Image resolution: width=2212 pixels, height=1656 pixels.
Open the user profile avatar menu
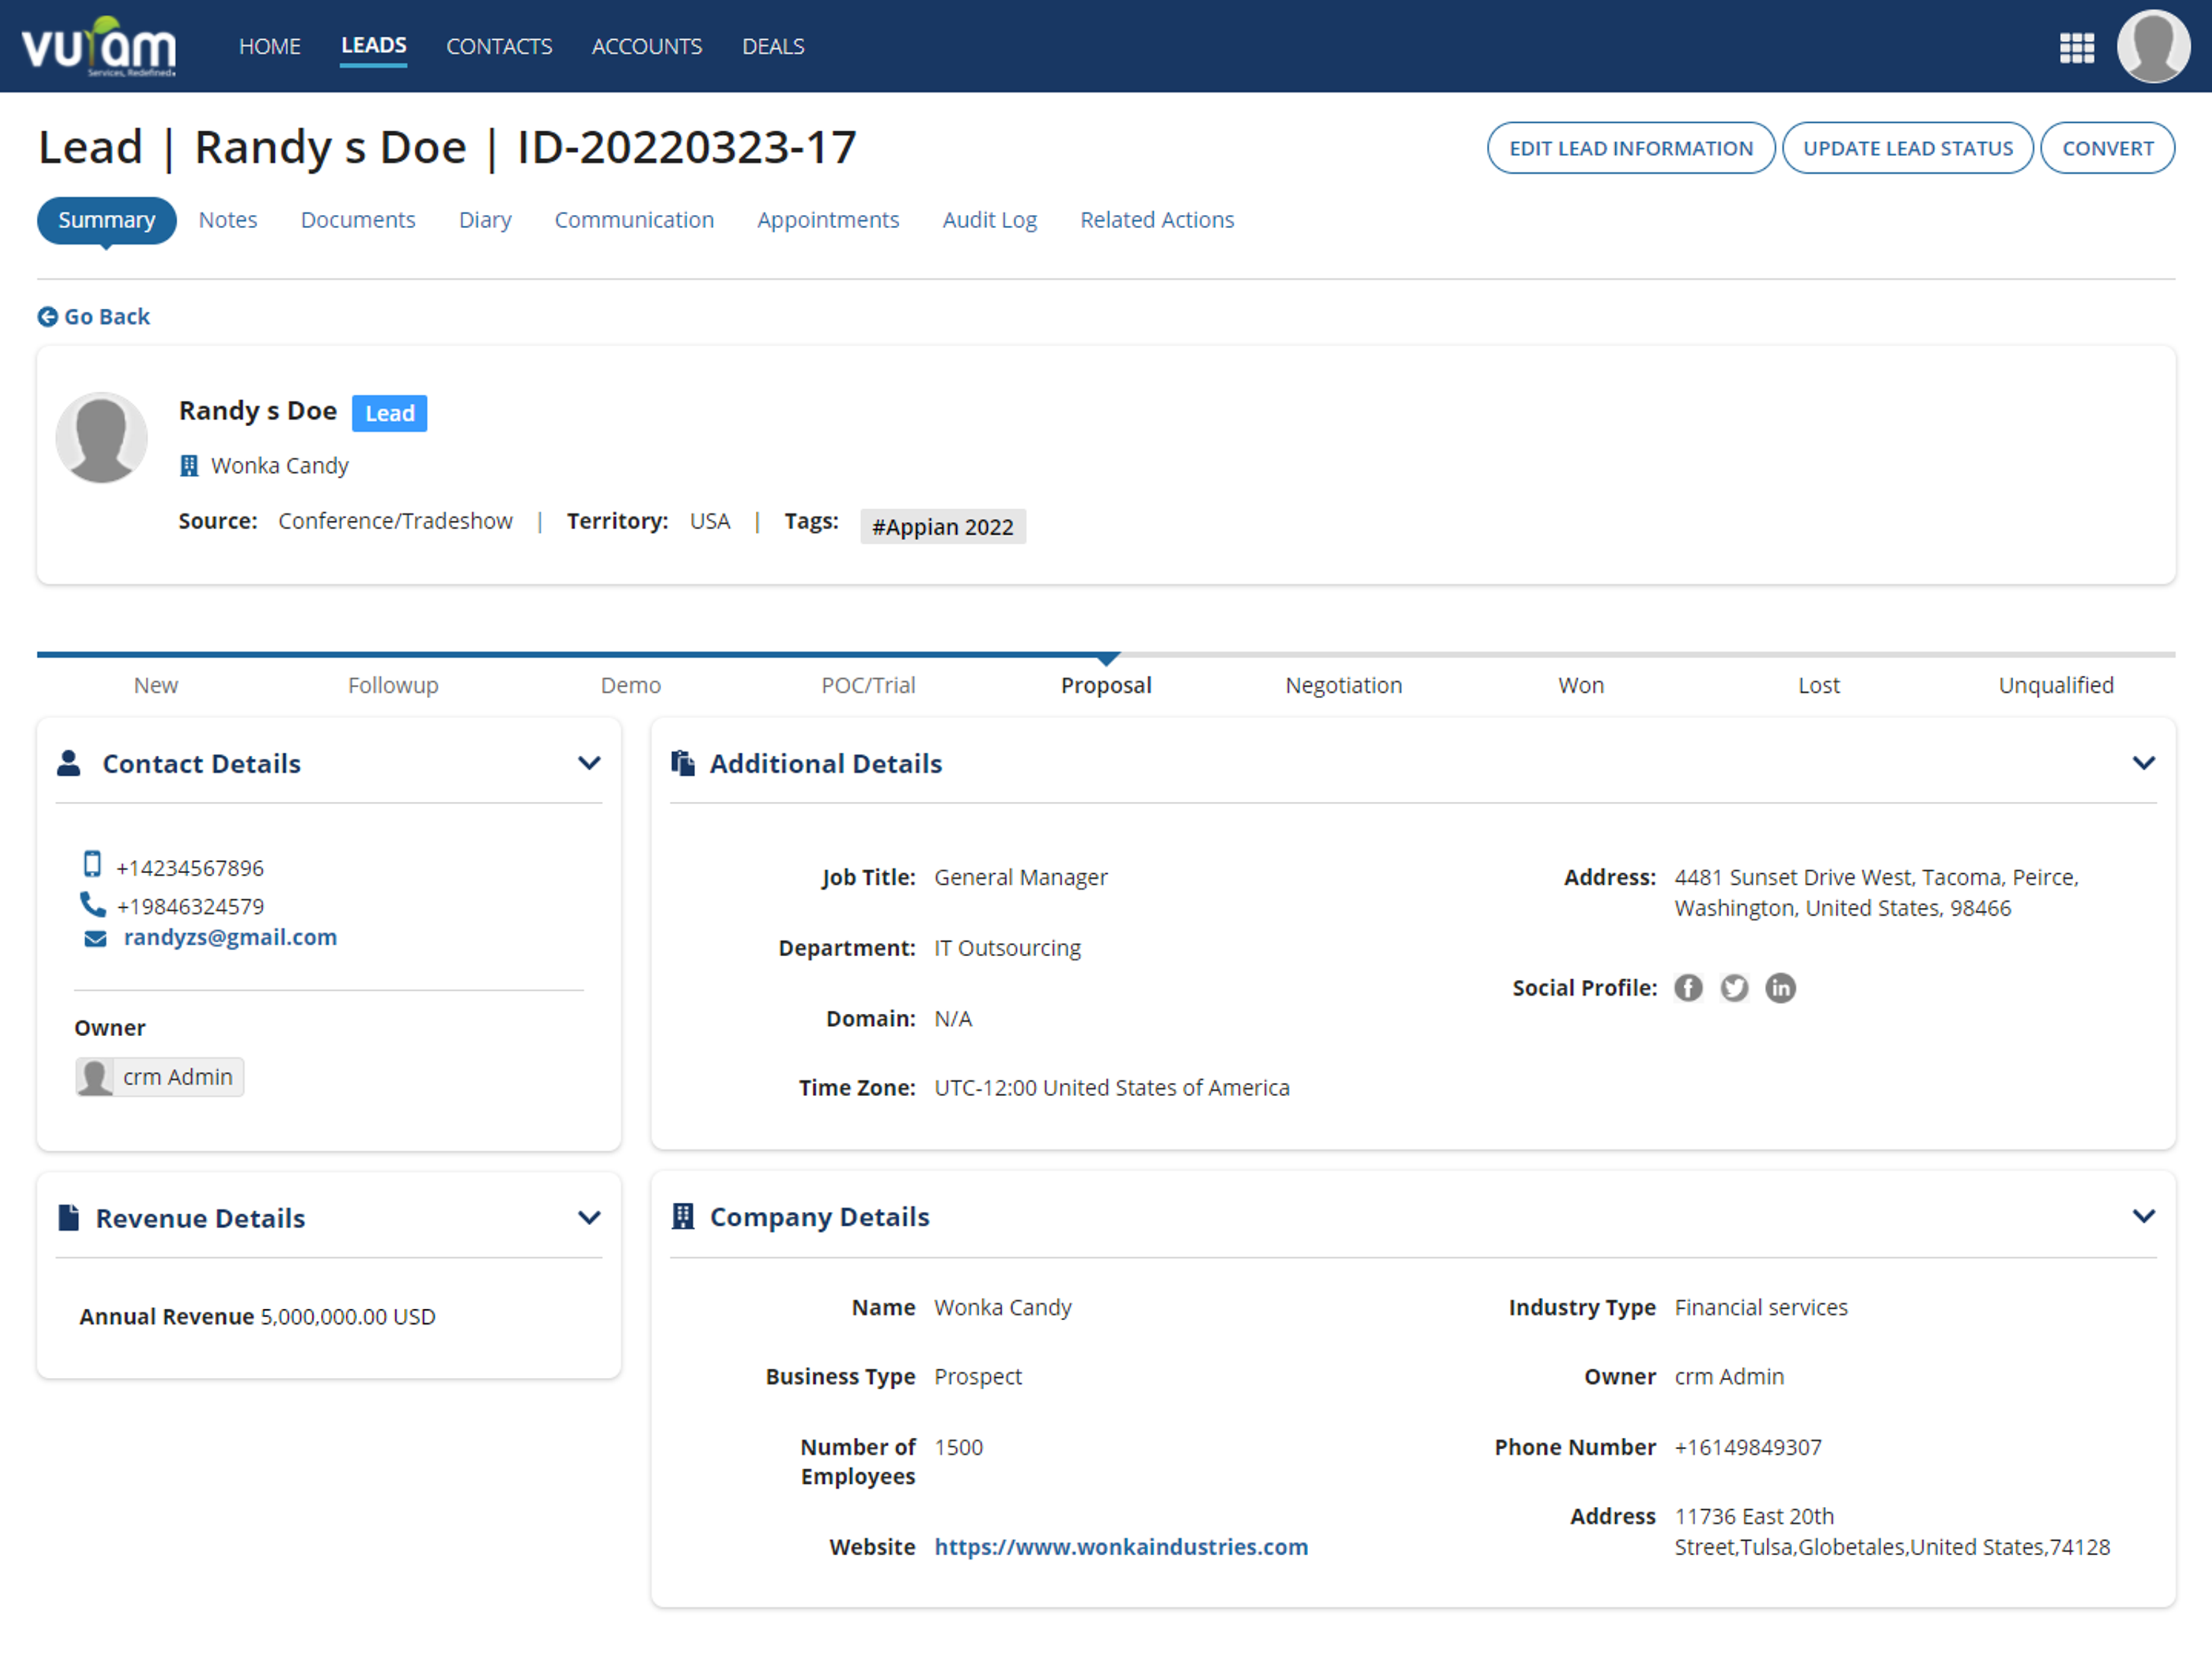click(2153, 46)
